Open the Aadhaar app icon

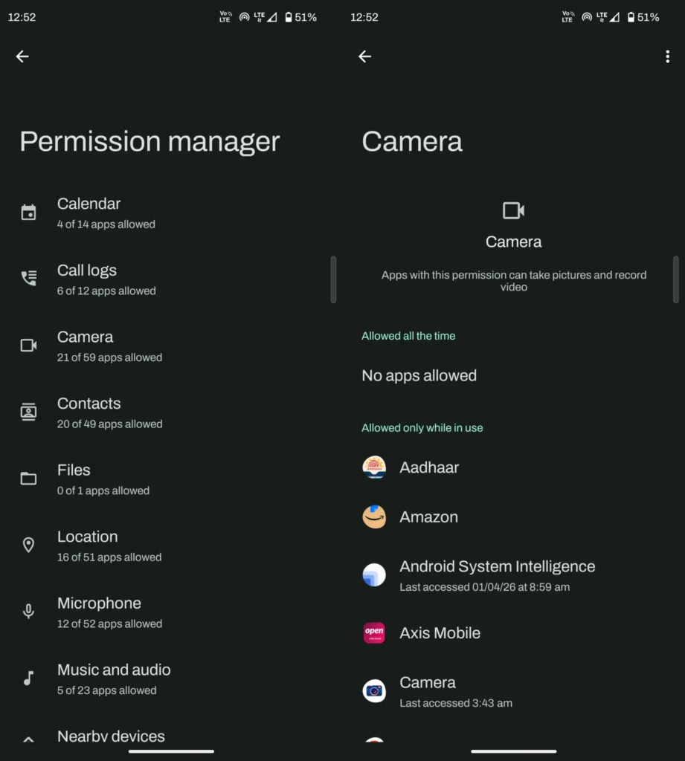click(x=374, y=467)
